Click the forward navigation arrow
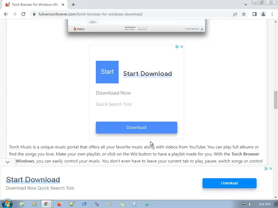Image resolution: width=278 pixels, height=208 pixels. [15, 14]
